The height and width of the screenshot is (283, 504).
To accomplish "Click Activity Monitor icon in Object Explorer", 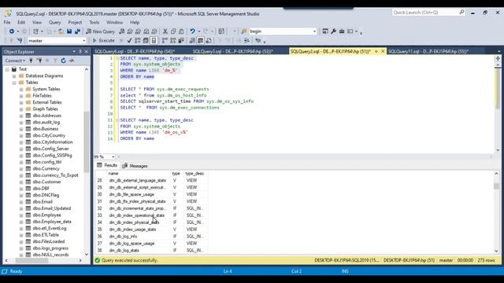I will coord(72,61).
